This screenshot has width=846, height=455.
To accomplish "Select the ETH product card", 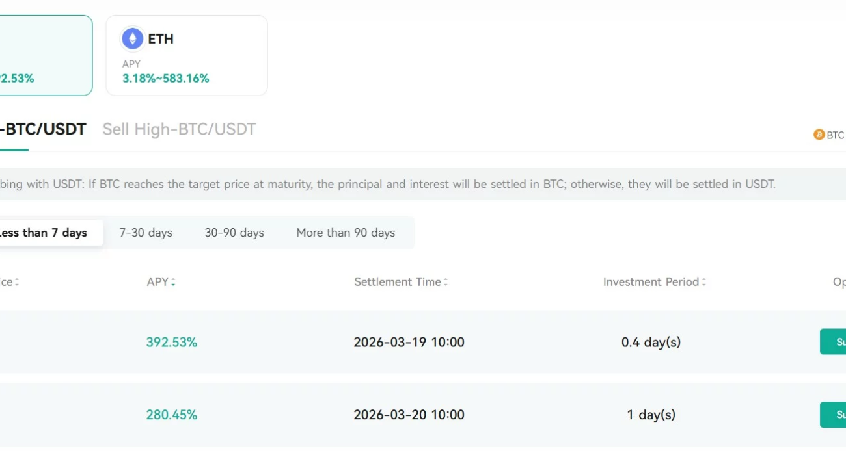I will coord(186,55).
